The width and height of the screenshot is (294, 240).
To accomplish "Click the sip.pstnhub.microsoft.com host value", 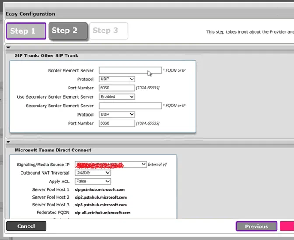I will tap(100, 190).
